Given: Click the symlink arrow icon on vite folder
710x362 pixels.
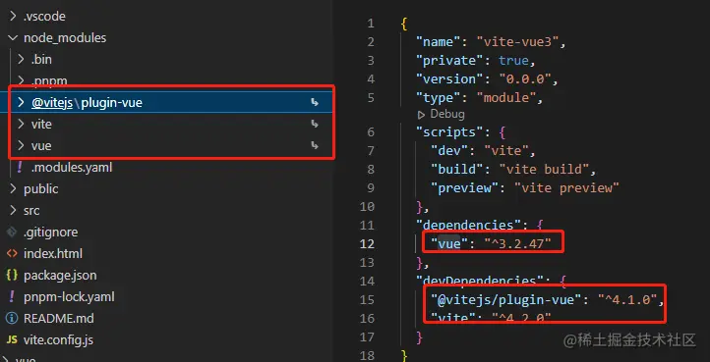Looking at the screenshot, I should point(315,124).
